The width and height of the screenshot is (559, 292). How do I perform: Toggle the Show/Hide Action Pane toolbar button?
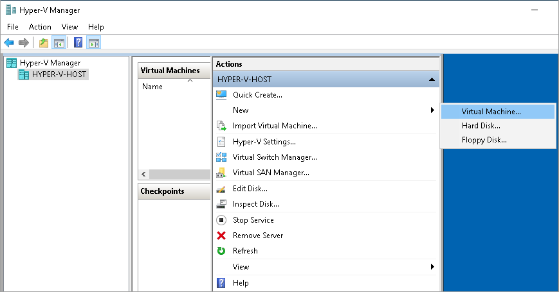click(x=94, y=43)
